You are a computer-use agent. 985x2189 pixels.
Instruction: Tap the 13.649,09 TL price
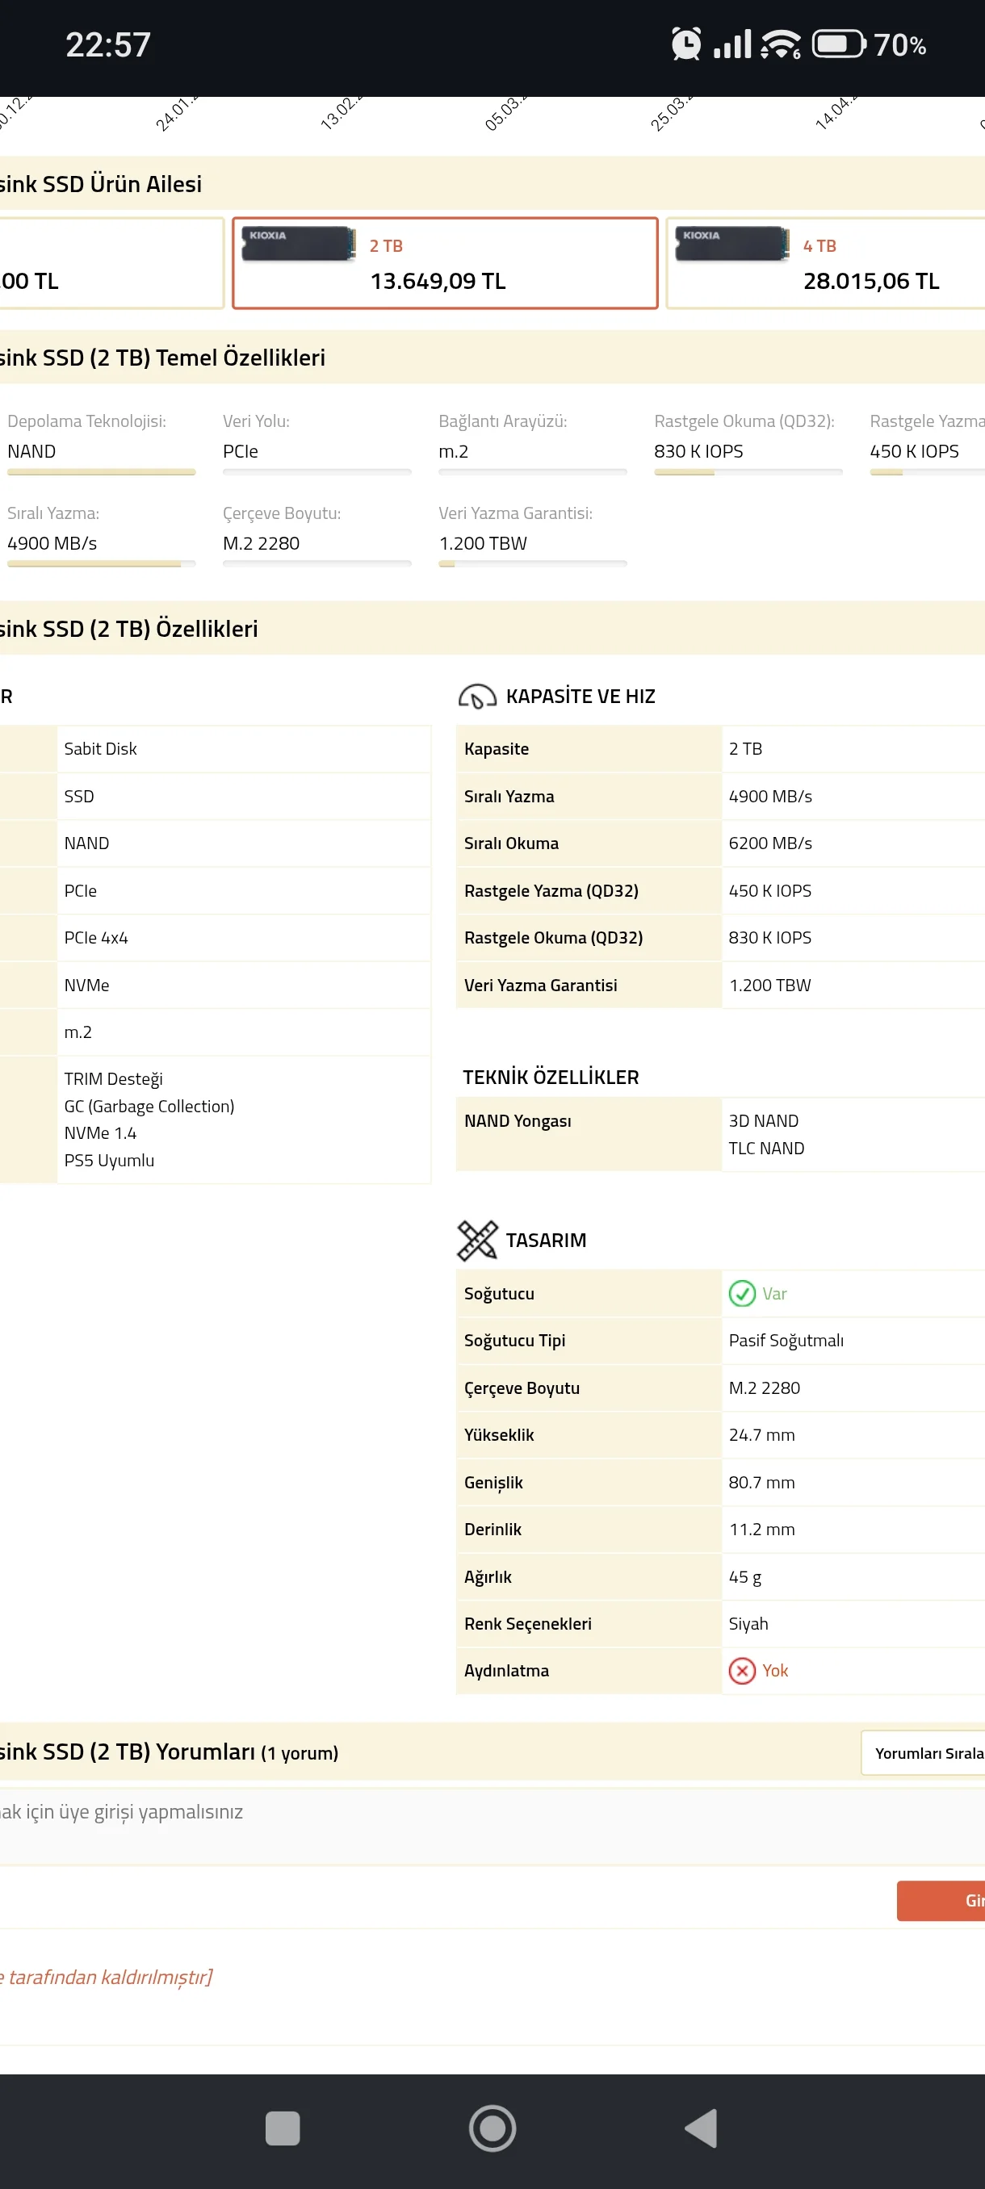[x=438, y=281]
